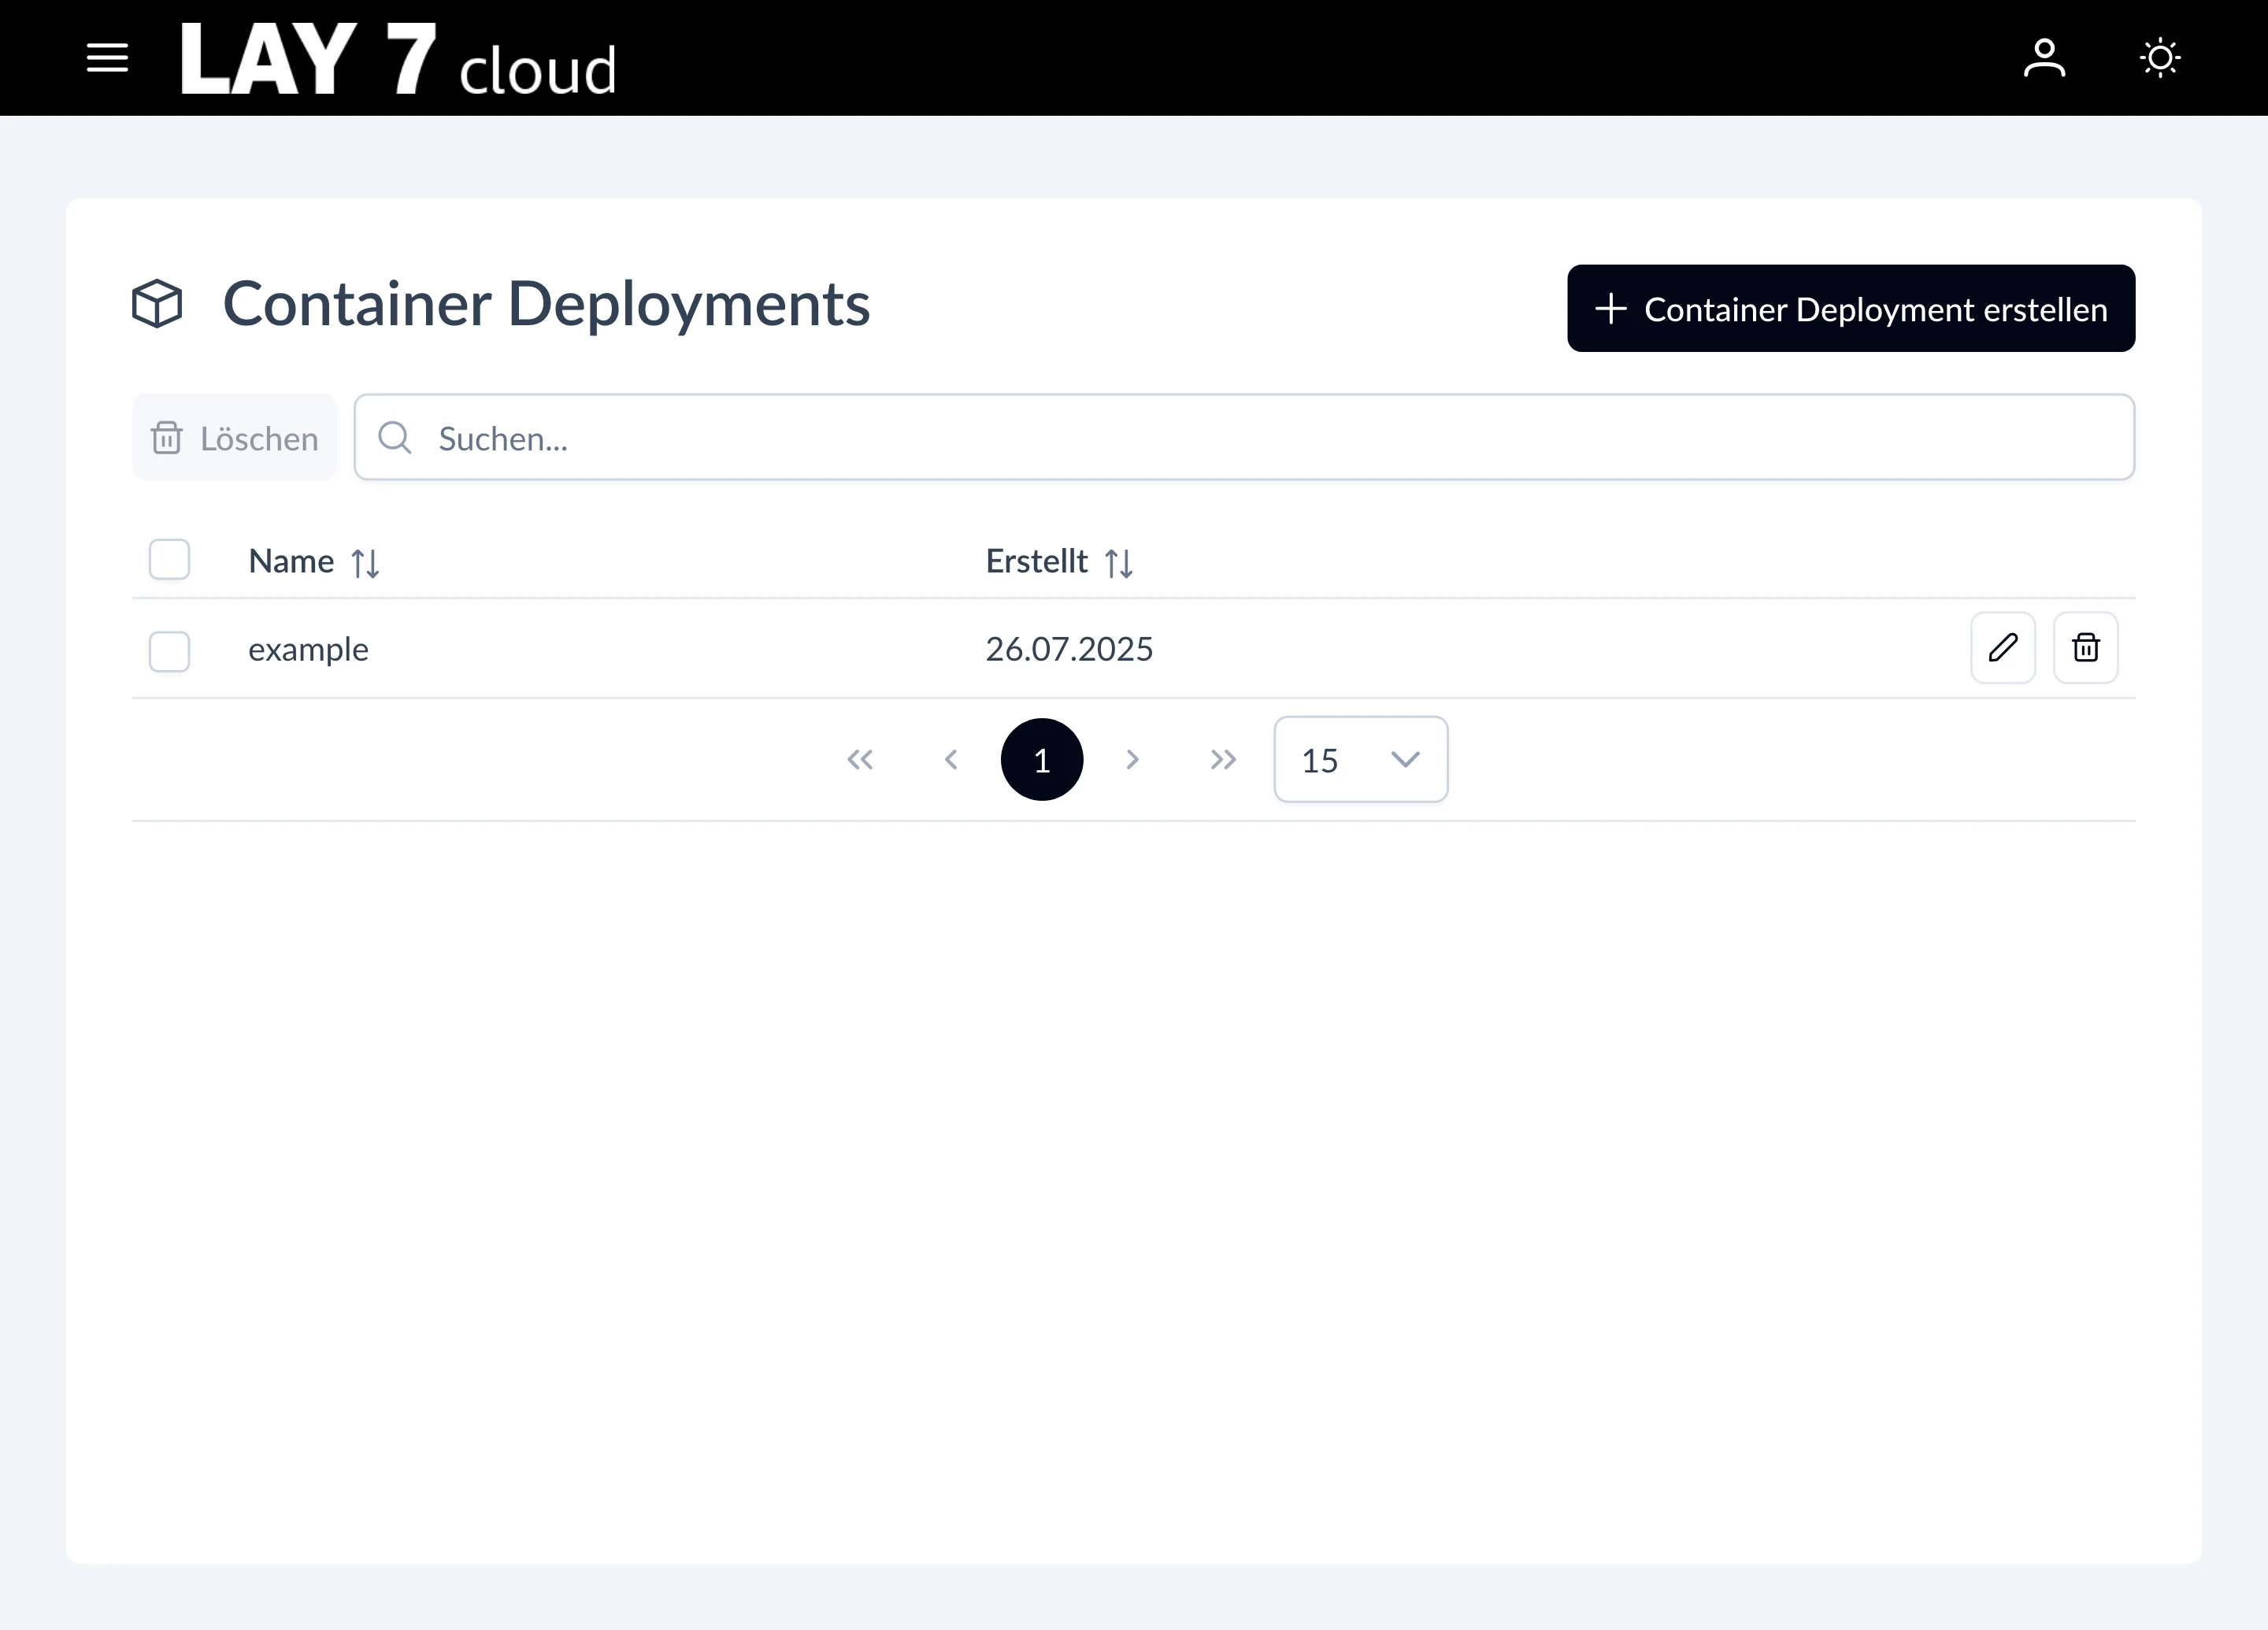This screenshot has width=2268, height=1630.
Task: Click the Löschen button
Action: [233, 437]
